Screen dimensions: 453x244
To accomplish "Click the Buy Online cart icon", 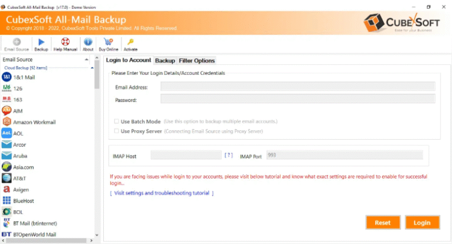I will [109, 42].
